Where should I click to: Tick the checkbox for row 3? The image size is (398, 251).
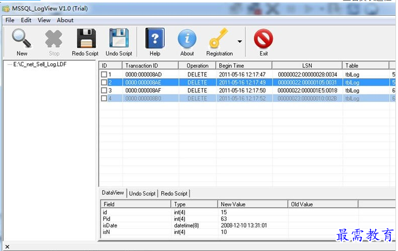[x=104, y=90]
